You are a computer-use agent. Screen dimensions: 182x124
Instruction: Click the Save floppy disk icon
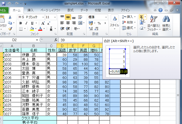4,4
